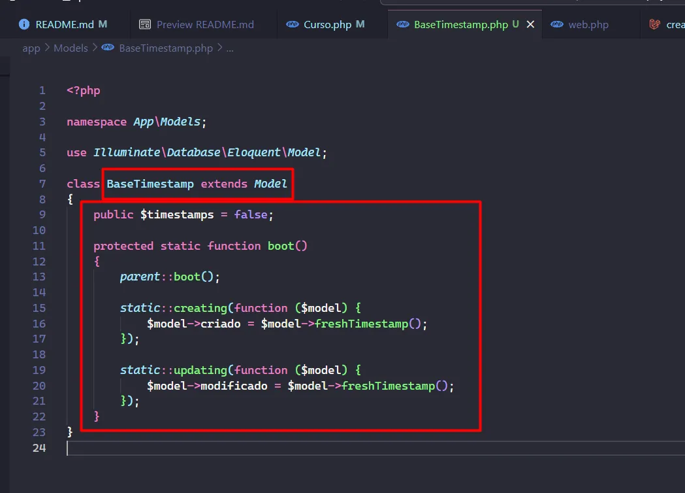The image size is (685, 493).
Task: Click the PHP icon in the breadcrumb
Action: click(x=108, y=48)
